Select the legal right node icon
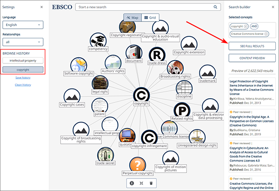The height and width of the screenshot is (191, 279). coord(100,84)
